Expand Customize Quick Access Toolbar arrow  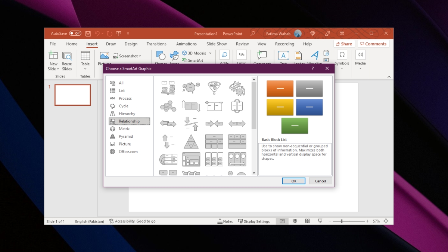point(128,34)
